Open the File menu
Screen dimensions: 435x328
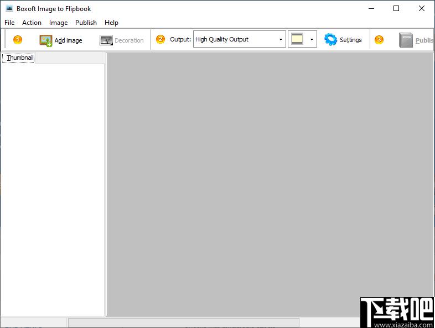[9, 23]
